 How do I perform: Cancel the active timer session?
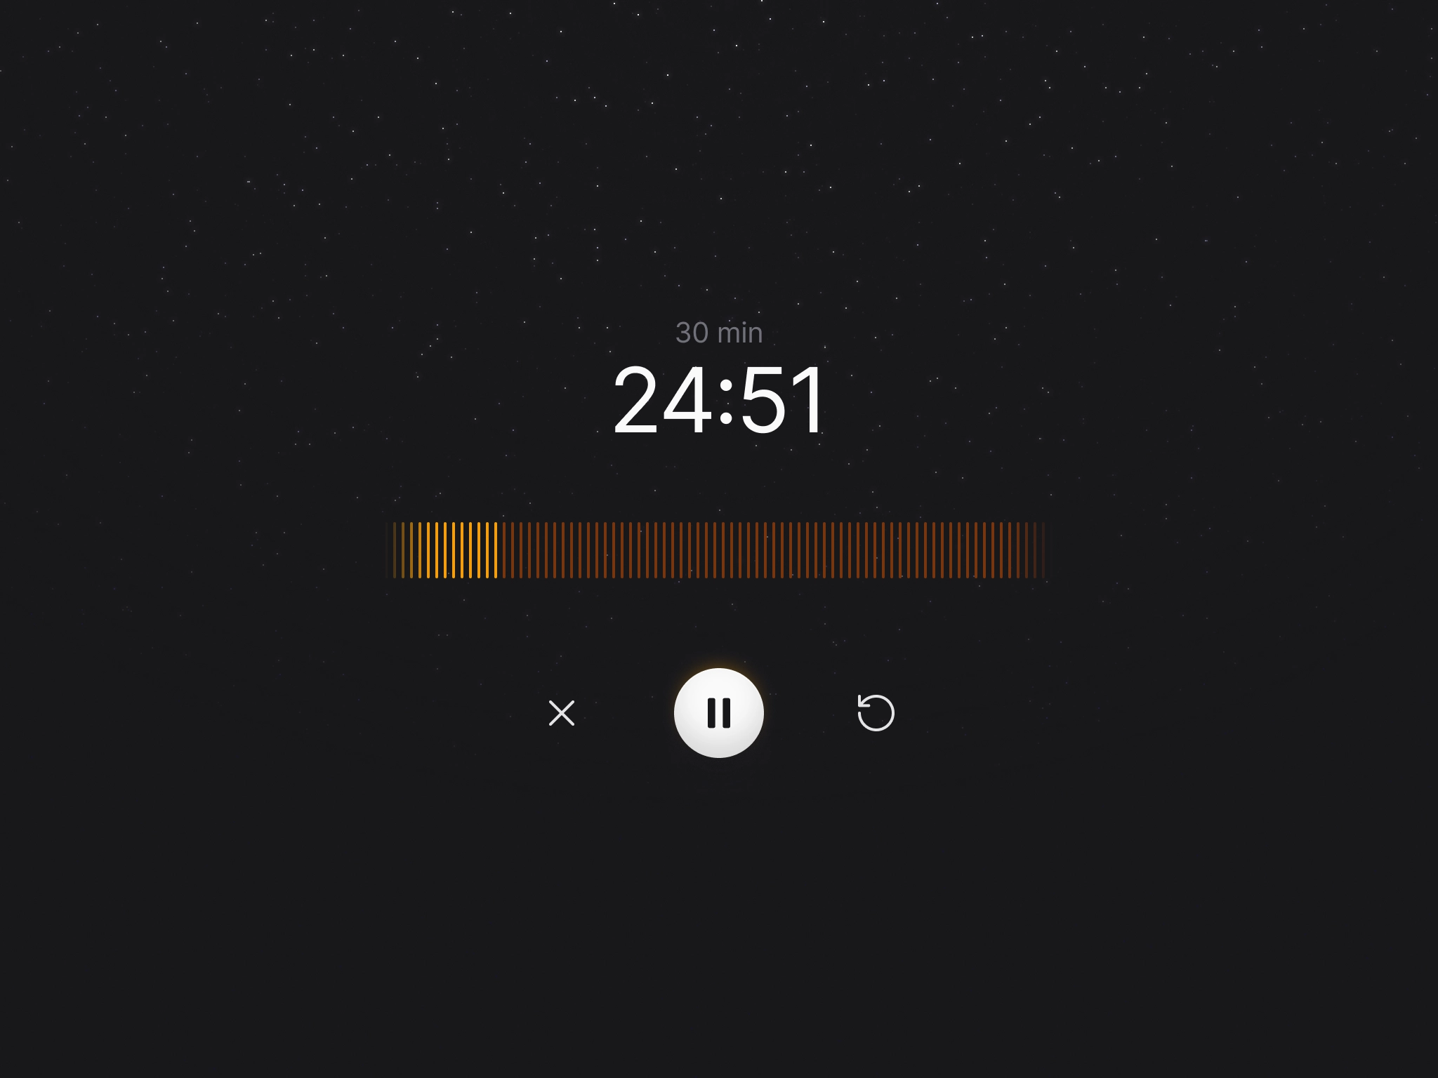click(x=562, y=713)
